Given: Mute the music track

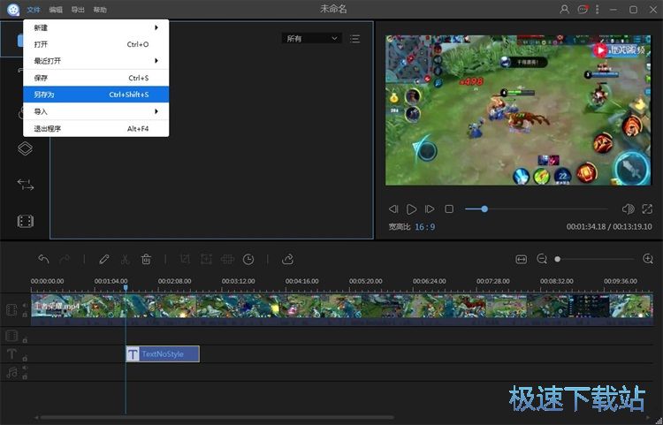Looking at the screenshot, I should point(25,368).
